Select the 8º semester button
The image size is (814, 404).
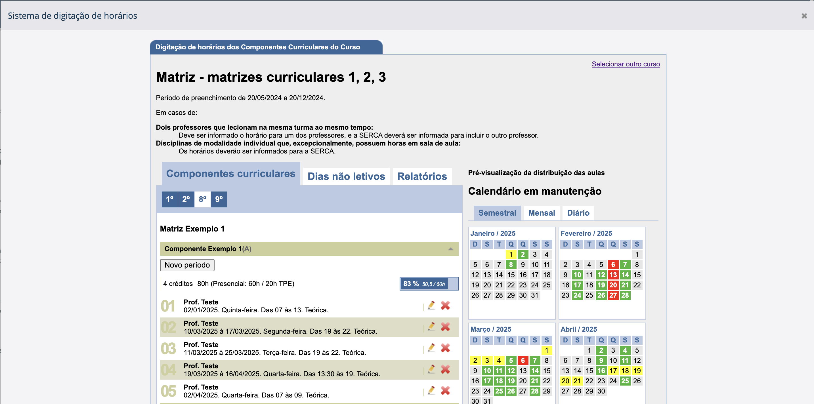(x=203, y=199)
